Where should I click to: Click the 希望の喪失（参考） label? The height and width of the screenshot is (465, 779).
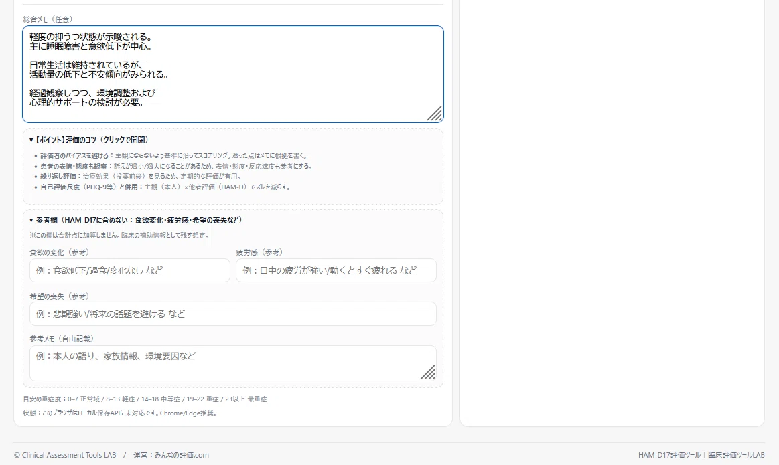[60, 296]
